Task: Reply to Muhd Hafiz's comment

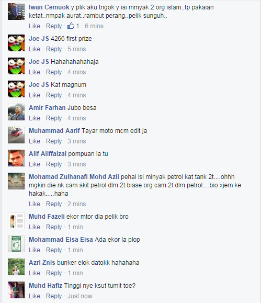Action: click(54, 296)
